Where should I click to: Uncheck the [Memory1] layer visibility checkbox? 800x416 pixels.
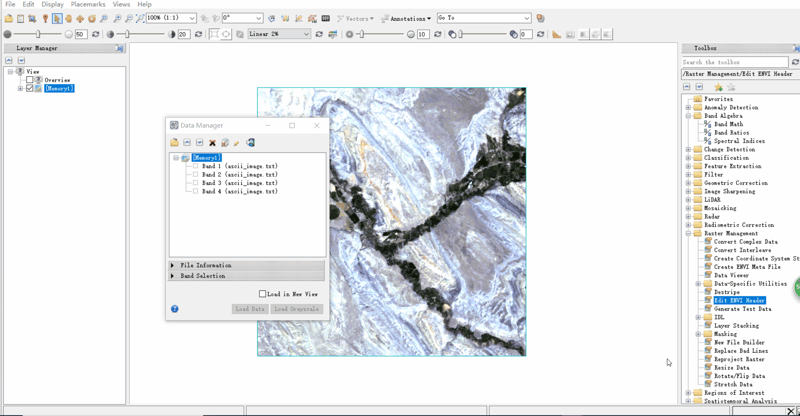point(30,88)
